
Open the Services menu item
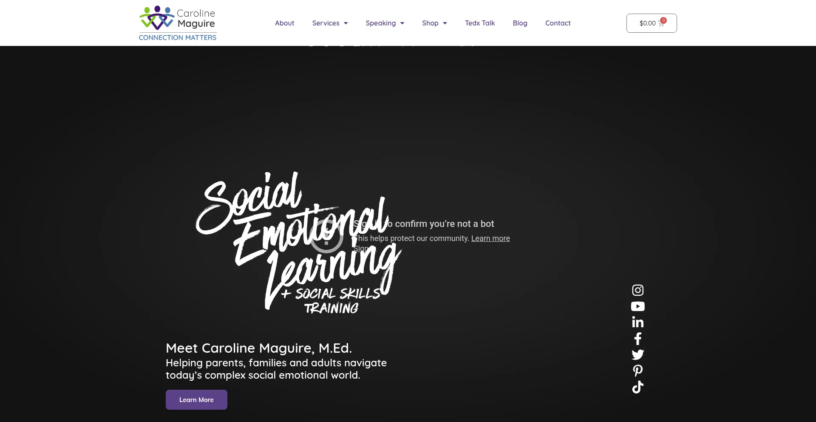pos(326,23)
